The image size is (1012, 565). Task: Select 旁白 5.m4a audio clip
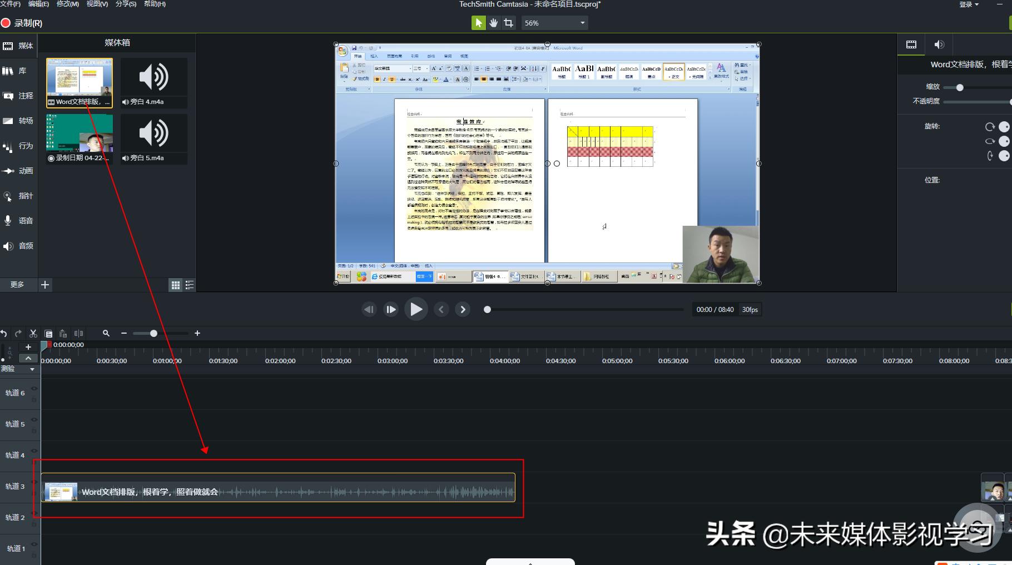[x=154, y=139]
